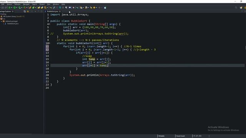Image resolution: width=246 pixels, height=138 pixels.
Task: Open the Search menu
Action: pos(35,4)
